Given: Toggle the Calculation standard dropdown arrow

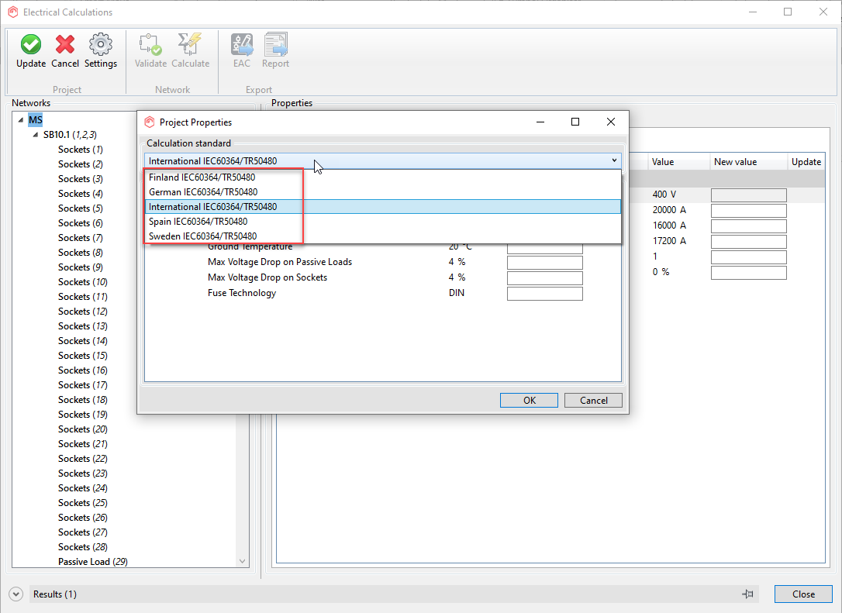Looking at the screenshot, I should point(614,161).
